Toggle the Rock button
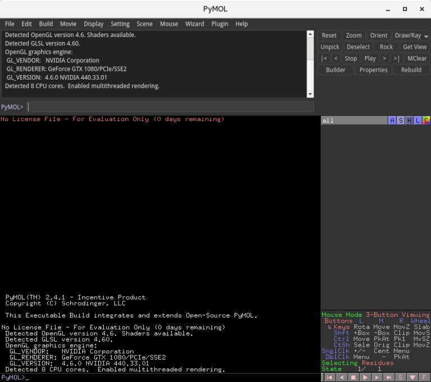 point(386,47)
